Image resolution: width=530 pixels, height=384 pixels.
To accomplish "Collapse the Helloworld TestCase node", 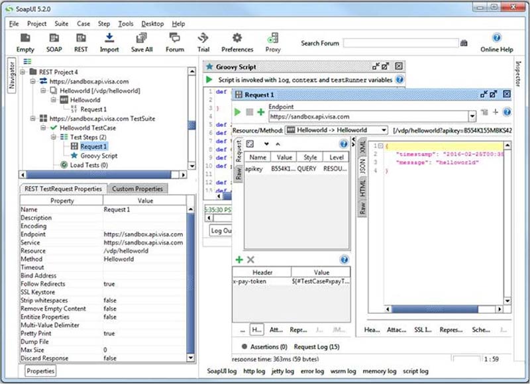I will (43, 128).
